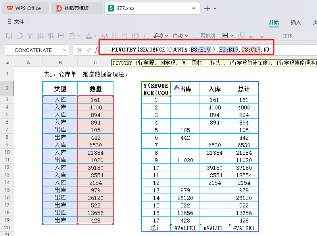Viewport: 317px width, 236px height.
Task: Select column B header
Action: click(x=60, y=62)
